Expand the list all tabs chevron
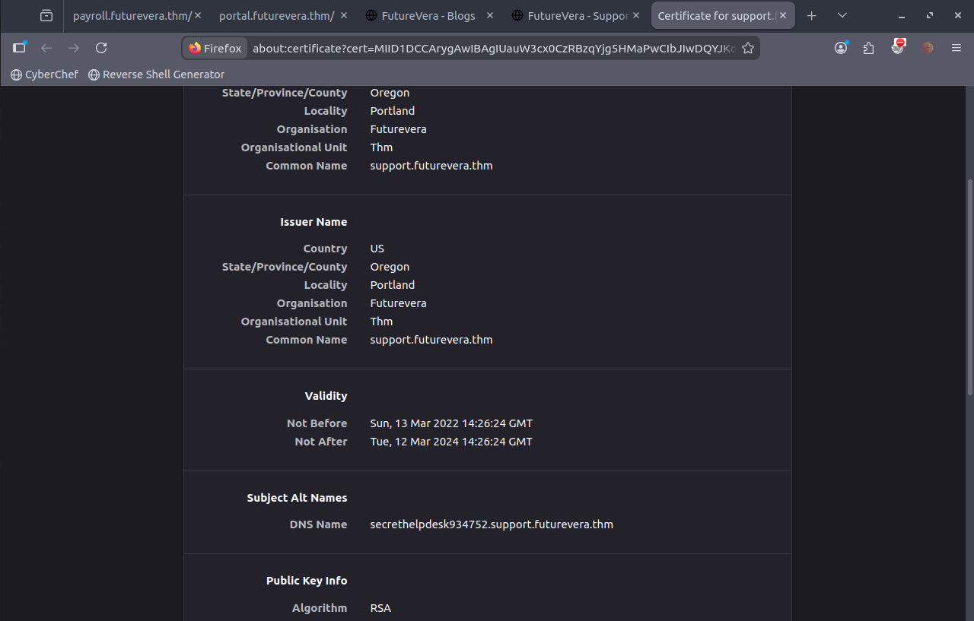This screenshot has width=974, height=621. pyautogui.click(x=842, y=15)
